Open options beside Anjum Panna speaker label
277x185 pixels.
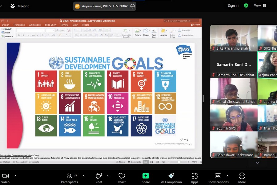click(132, 6)
